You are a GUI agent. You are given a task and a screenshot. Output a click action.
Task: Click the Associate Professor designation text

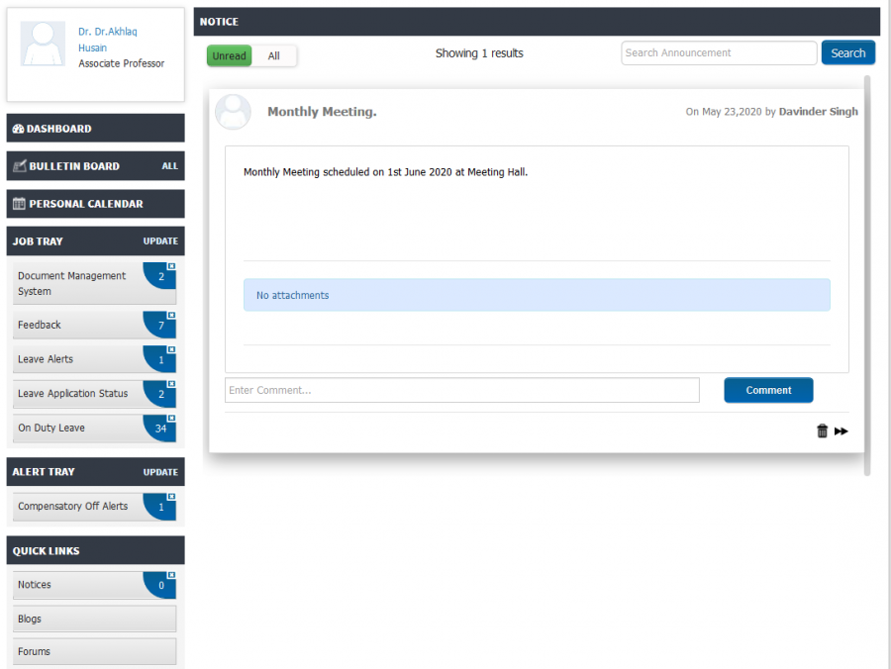tap(121, 63)
